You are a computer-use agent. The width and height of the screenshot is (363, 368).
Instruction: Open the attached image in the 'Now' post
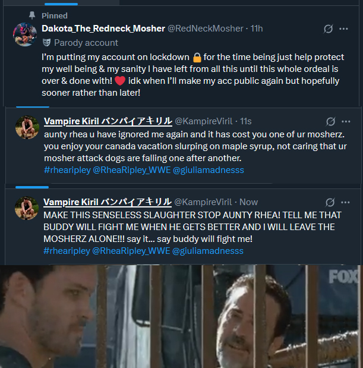(x=182, y=316)
